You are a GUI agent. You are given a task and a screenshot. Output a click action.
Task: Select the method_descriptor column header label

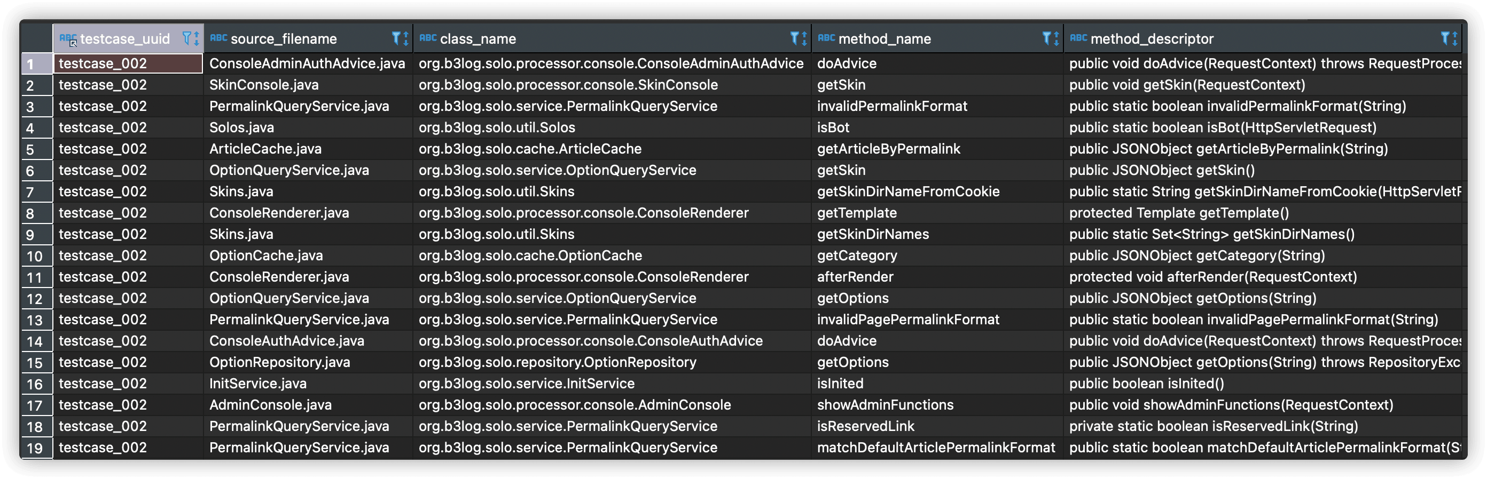click(x=1152, y=38)
